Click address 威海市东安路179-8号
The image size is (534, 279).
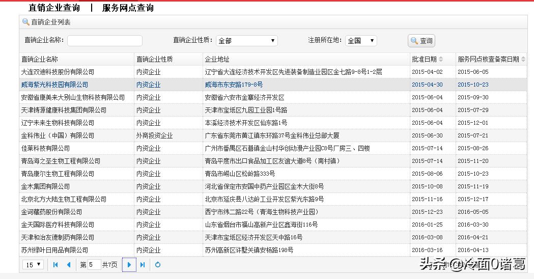(x=234, y=85)
